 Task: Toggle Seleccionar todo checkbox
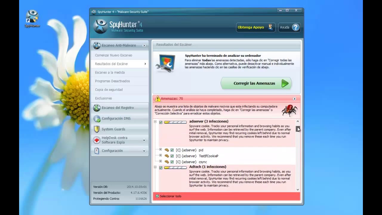click(x=157, y=196)
